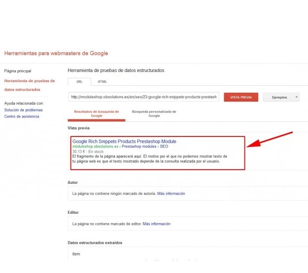This screenshot has height=273, width=308.
Task: Open Centro de asistencia link
Action: [22, 117]
